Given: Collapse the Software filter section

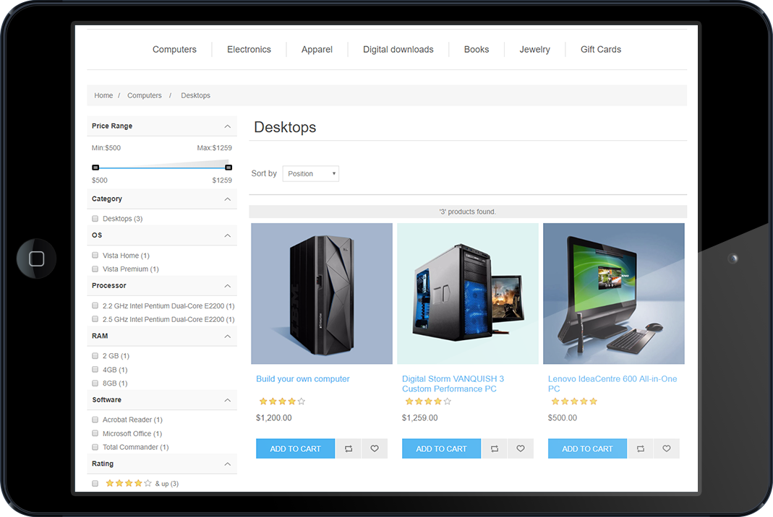Looking at the screenshot, I should coord(227,400).
